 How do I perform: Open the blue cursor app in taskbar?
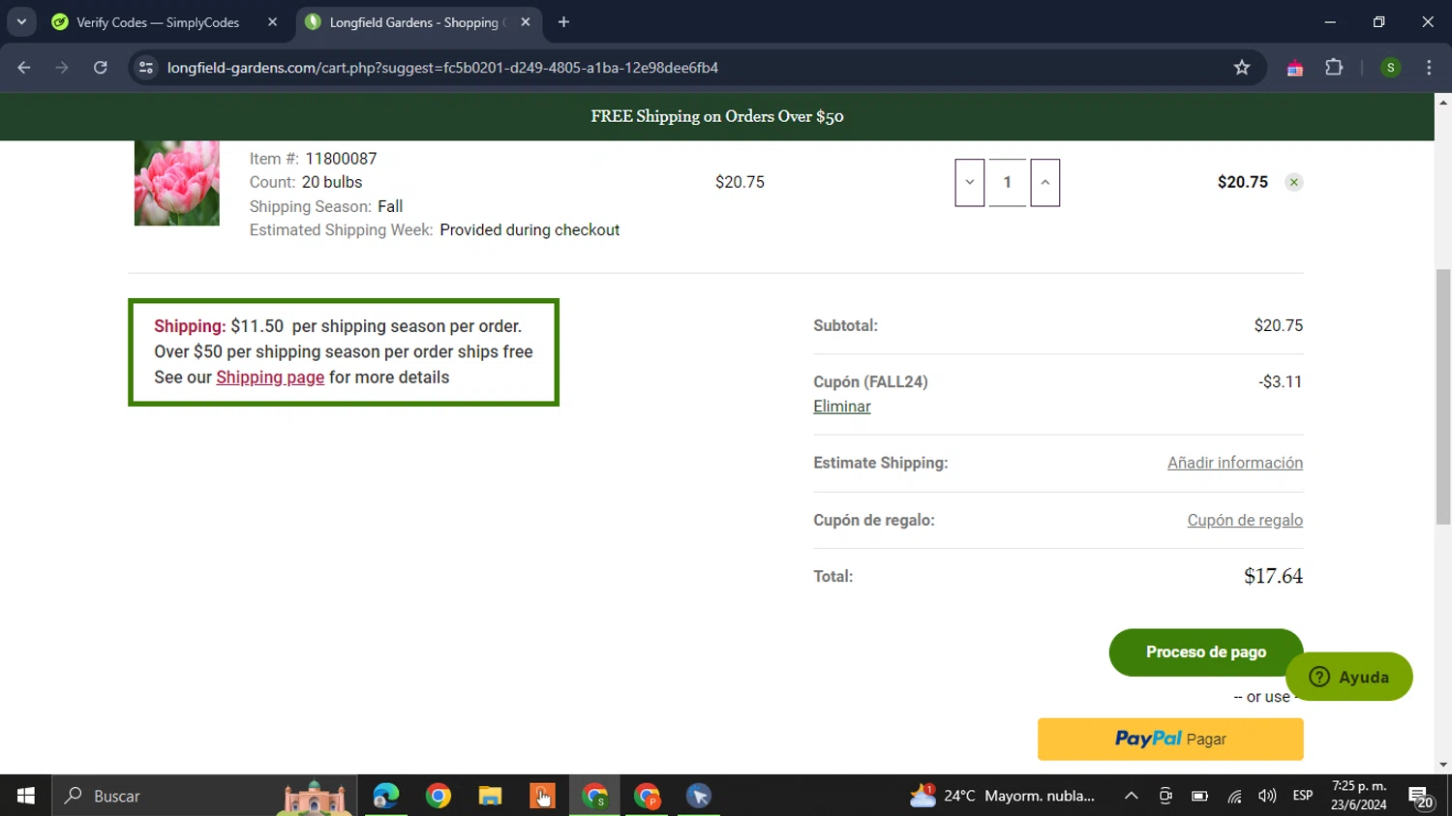(x=699, y=796)
